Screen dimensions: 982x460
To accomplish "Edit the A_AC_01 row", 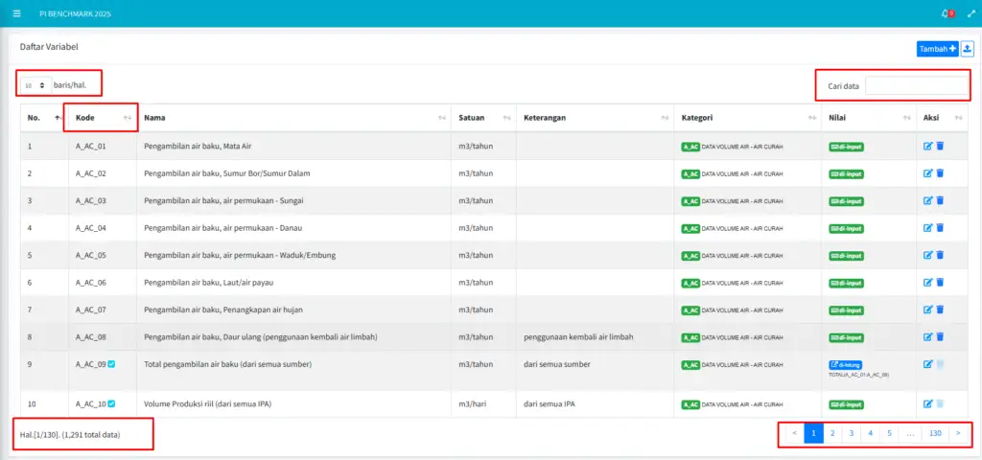I will [x=927, y=147].
